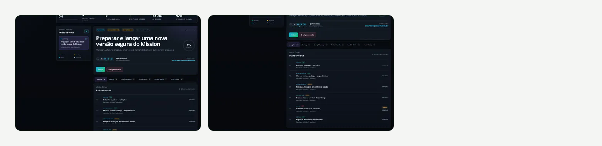Screen dimensions: 602x146
Task: Open Trust Kernel tab in right panel
Action: (x=369, y=45)
